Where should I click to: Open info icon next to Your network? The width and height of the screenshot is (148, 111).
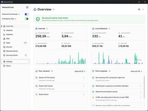pyautogui.click(x=52, y=71)
